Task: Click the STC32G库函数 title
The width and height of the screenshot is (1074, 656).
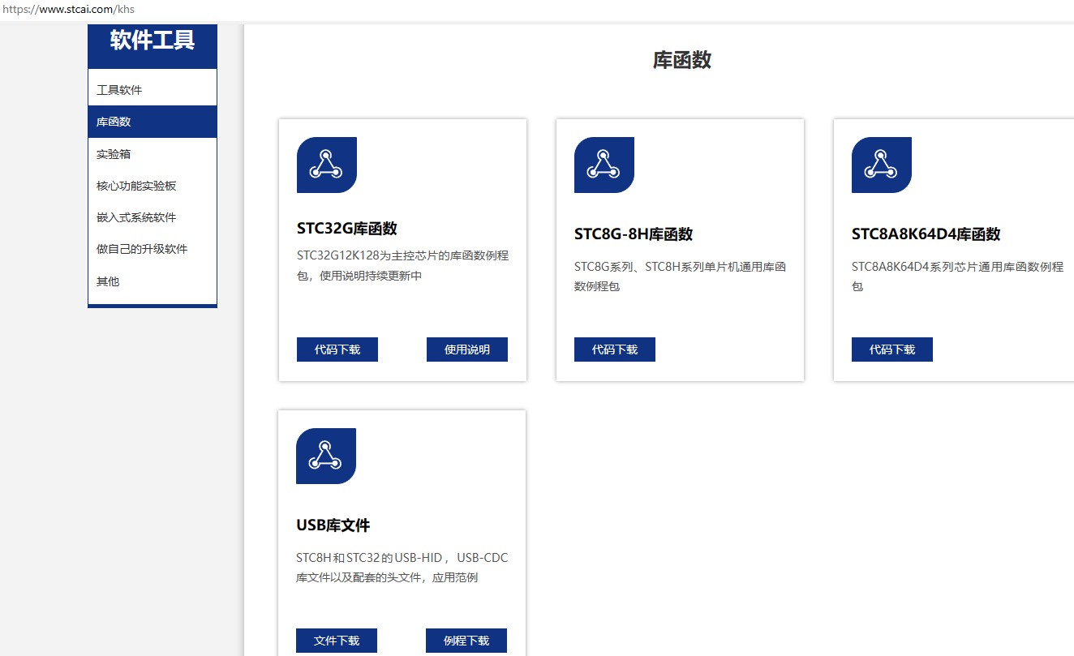Action: (347, 229)
